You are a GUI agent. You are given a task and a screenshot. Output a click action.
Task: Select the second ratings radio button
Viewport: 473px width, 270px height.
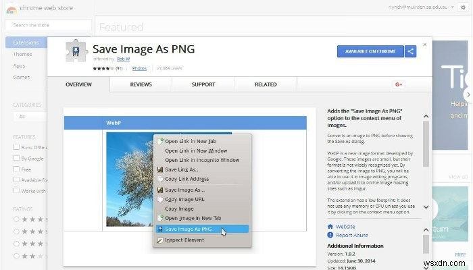tap(17, 232)
